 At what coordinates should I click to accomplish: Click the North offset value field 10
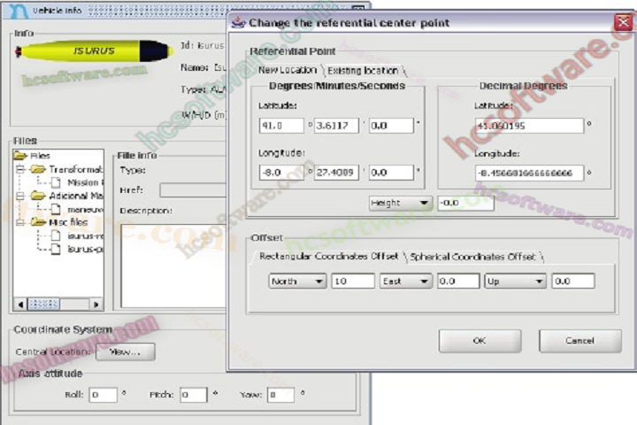coord(353,281)
